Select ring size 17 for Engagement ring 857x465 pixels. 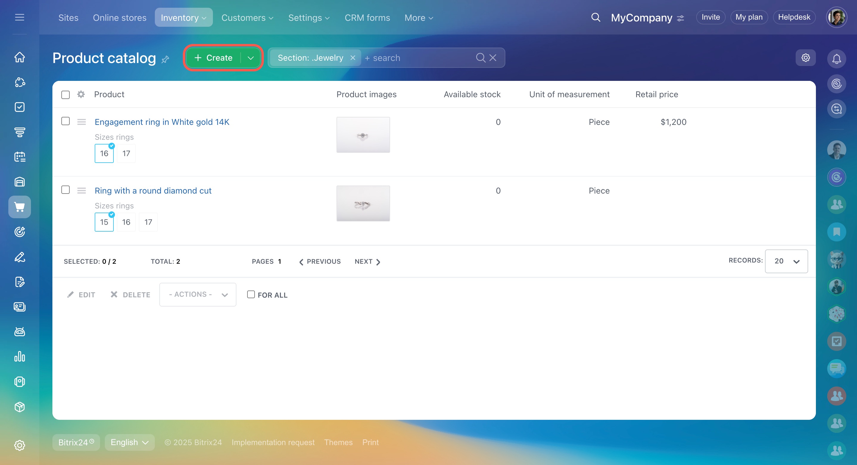pyautogui.click(x=126, y=153)
